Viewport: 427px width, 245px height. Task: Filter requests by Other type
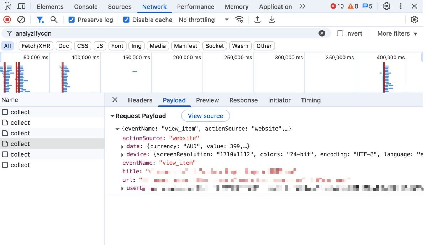coord(264,46)
